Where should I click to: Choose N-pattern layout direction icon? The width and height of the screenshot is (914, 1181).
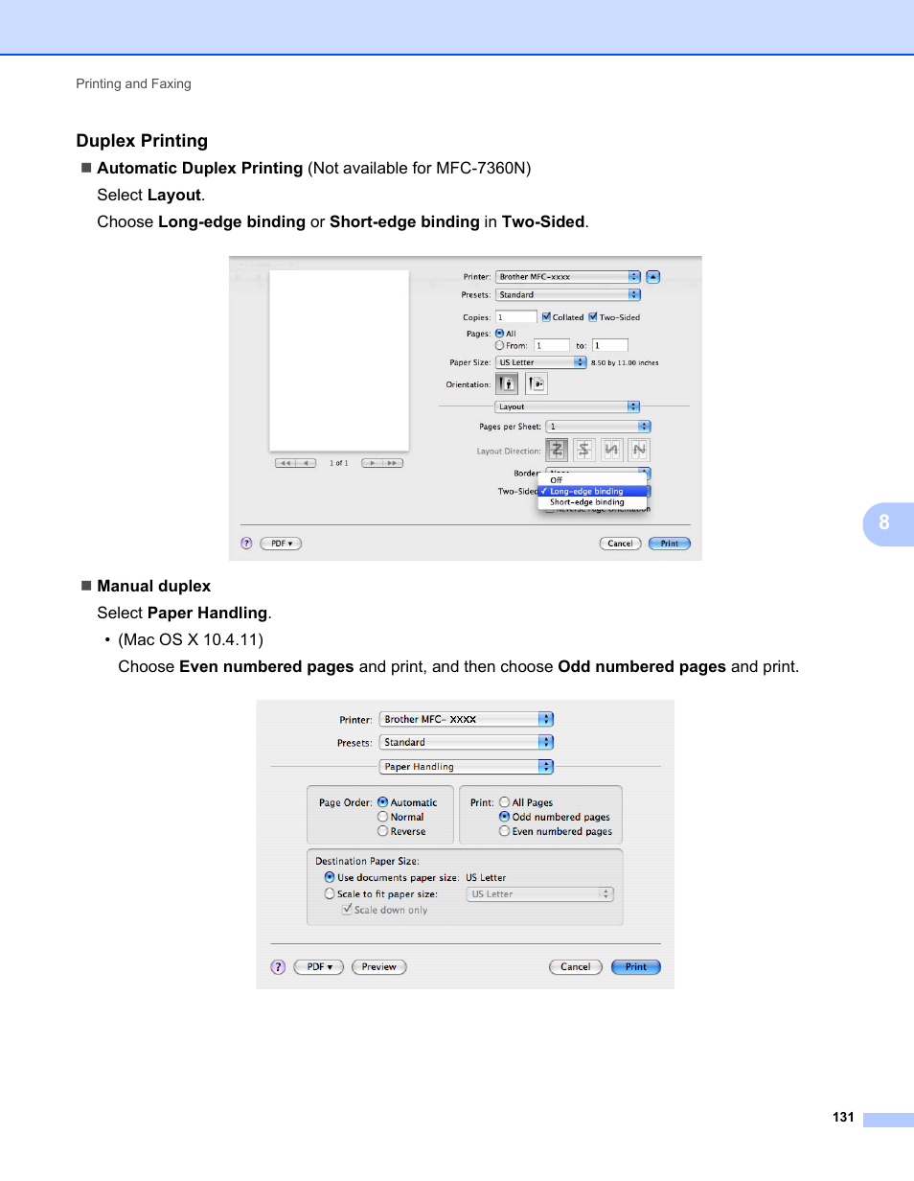click(x=639, y=450)
